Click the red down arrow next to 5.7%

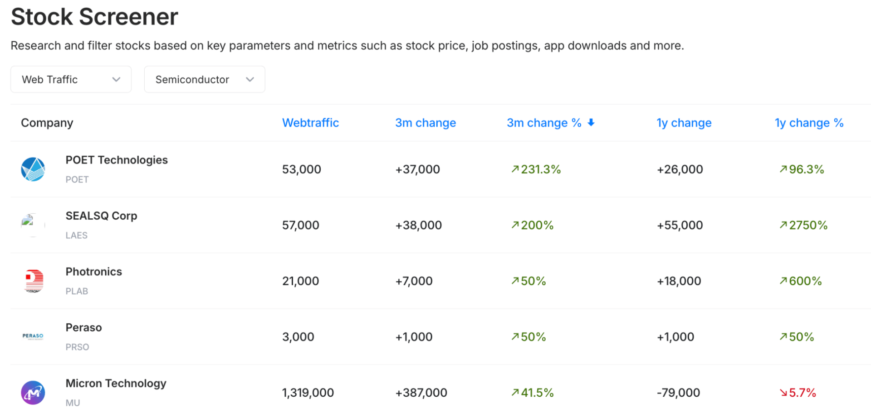[x=783, y=393]
